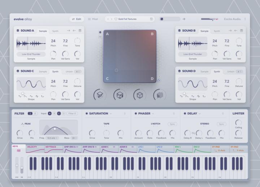260x187 pixels.
Task: Click the Saturation drag handle dots
Action: click(x=125, y=113)
